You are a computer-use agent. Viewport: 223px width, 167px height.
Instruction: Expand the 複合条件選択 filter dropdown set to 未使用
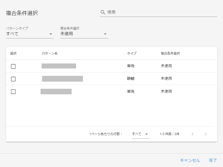[x=84, y=34]
